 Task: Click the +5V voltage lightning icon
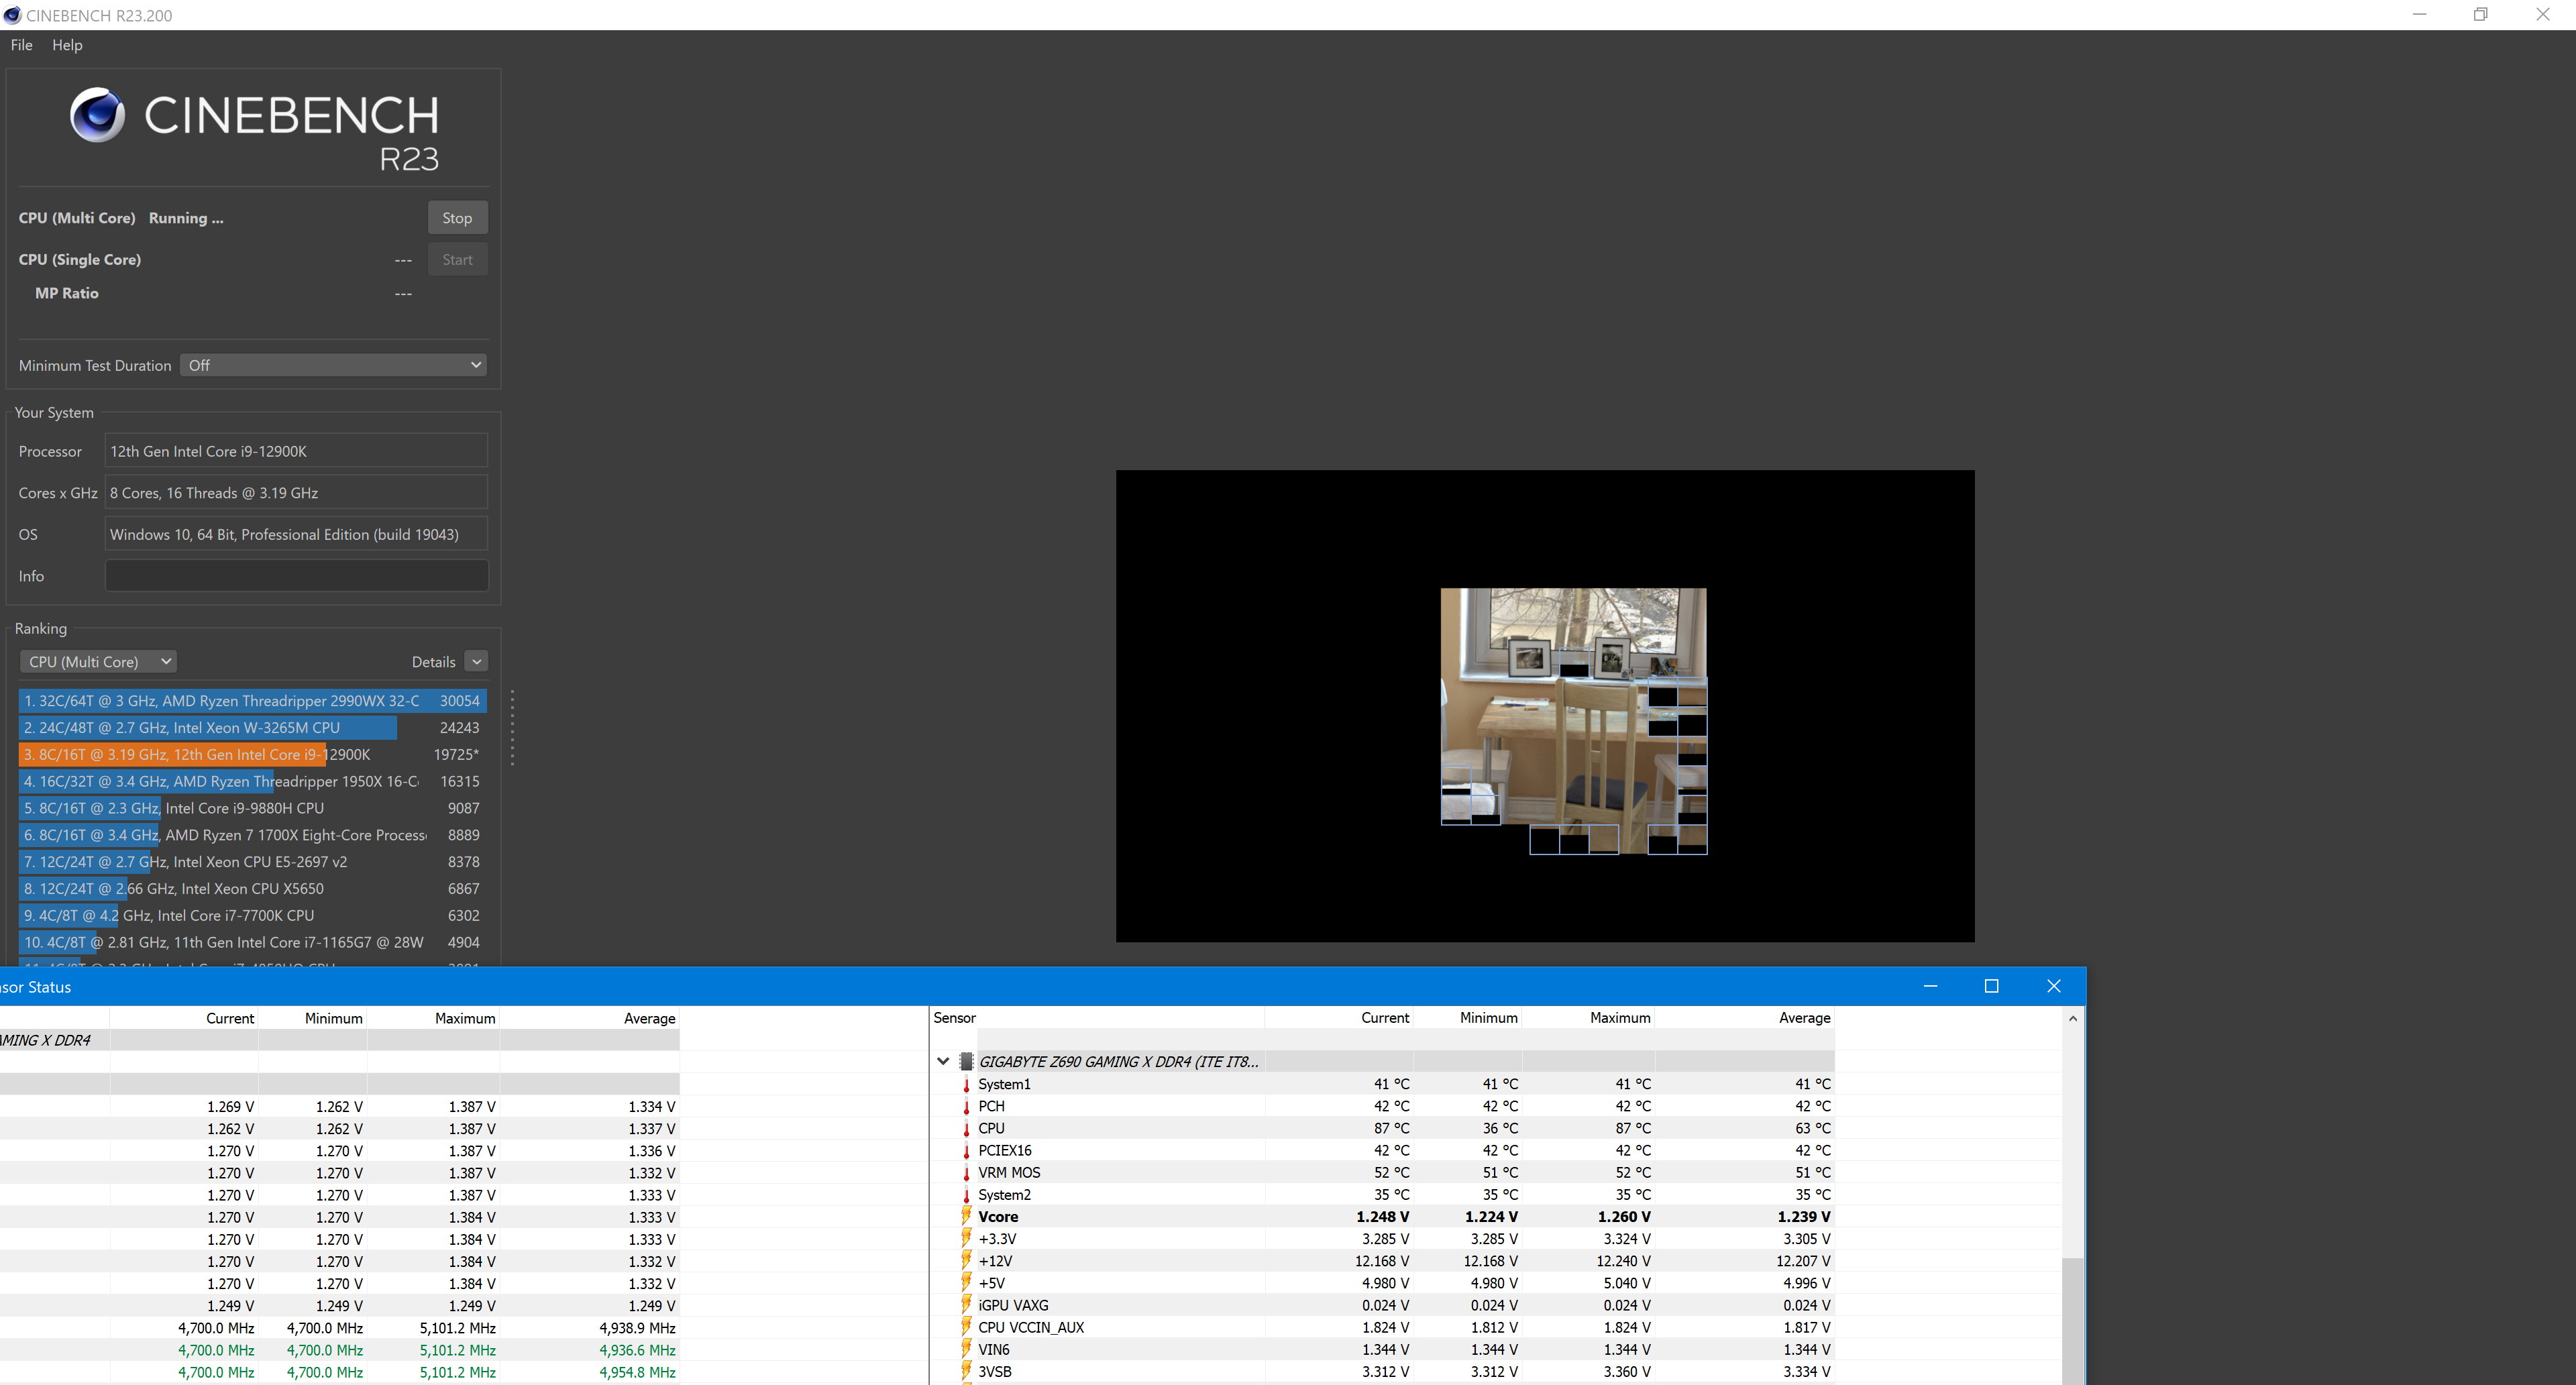[966, 1283]
